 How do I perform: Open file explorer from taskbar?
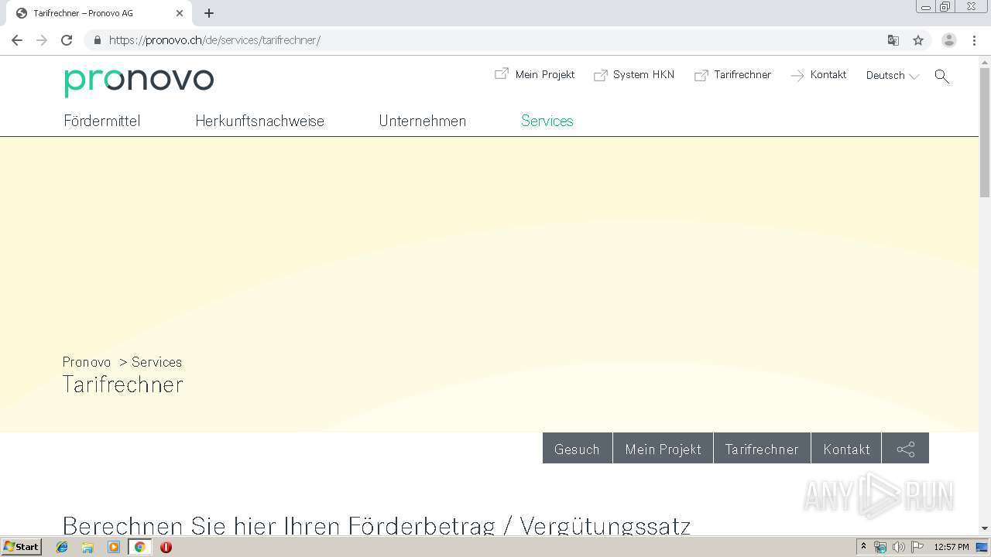[x=87, y=547]
